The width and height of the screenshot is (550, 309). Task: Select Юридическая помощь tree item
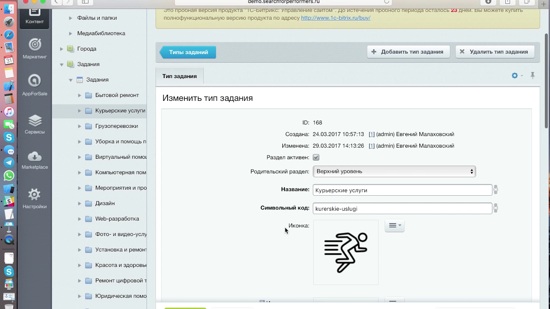121,296
